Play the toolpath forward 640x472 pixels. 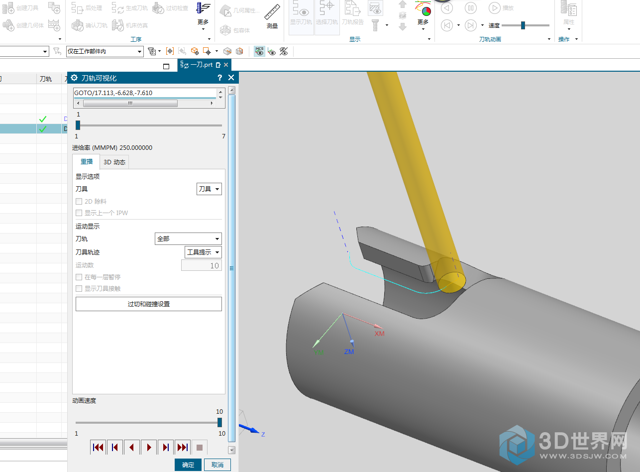(149, 448)
